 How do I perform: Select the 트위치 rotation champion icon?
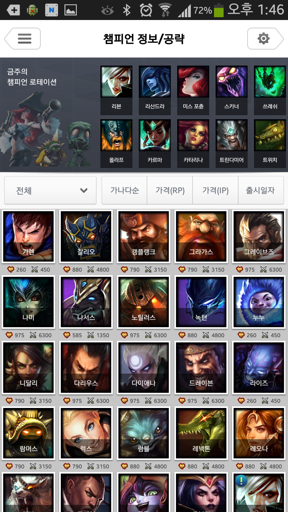click(270, 142)
